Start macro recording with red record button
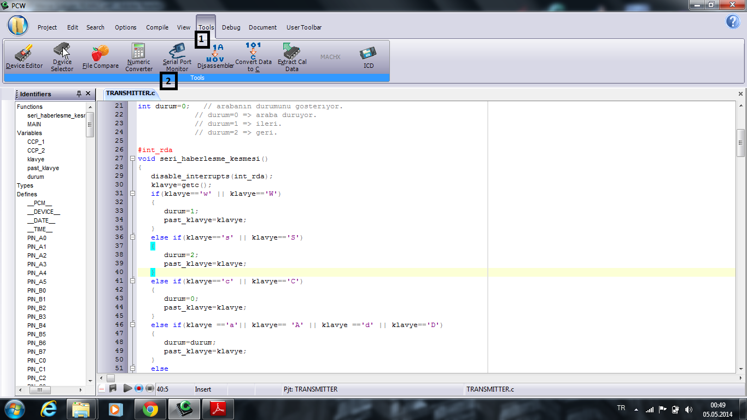 coord(138,388)
